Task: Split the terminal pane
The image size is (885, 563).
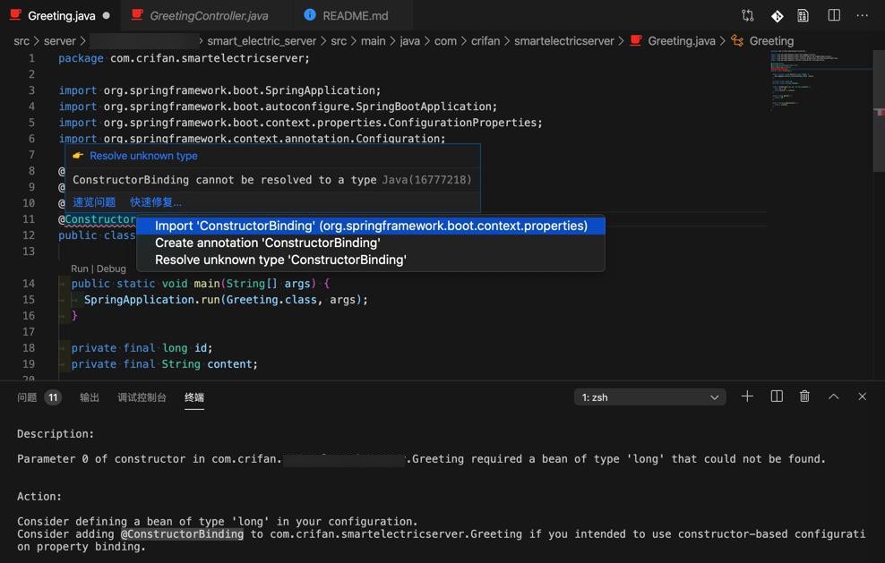Action: (776, 397)
